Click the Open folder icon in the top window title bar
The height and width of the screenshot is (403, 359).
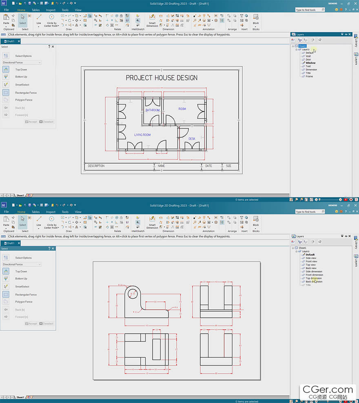coord(20,3)
